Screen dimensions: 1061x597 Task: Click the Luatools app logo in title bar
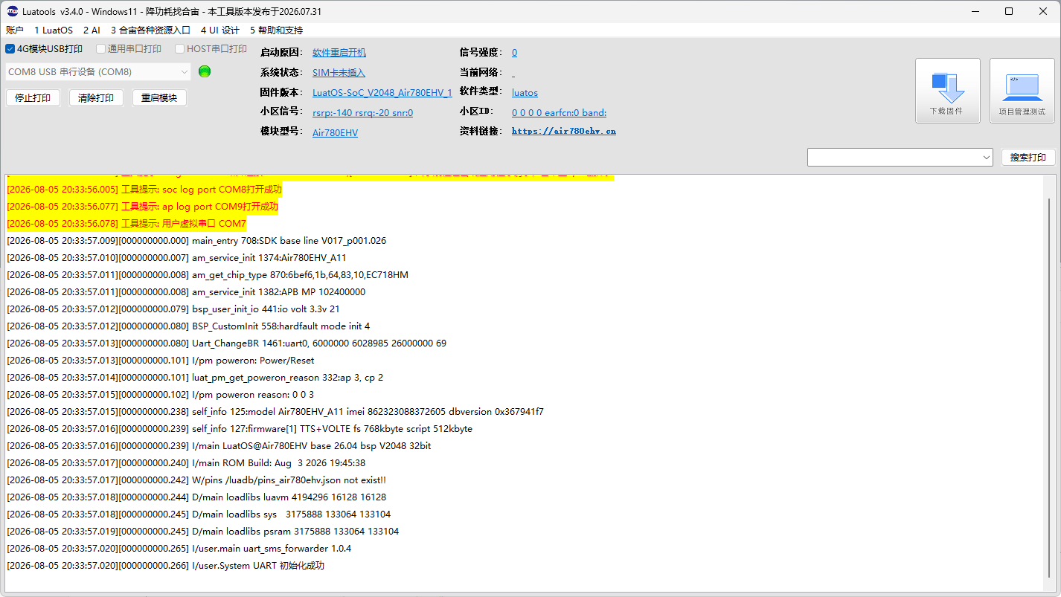[13, 11]
